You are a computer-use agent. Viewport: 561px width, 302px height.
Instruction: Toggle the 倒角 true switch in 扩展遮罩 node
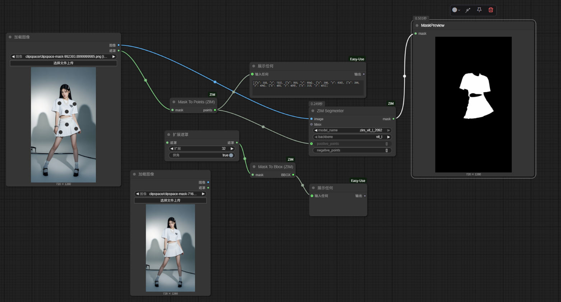[x=231, y=155]
